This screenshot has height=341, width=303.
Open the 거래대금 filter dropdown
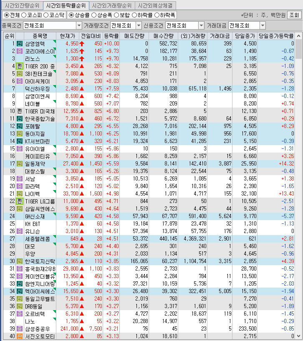point(263,26)
